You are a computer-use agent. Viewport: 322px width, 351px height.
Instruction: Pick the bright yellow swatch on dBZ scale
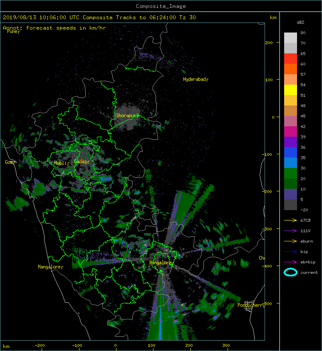point(290,90)
